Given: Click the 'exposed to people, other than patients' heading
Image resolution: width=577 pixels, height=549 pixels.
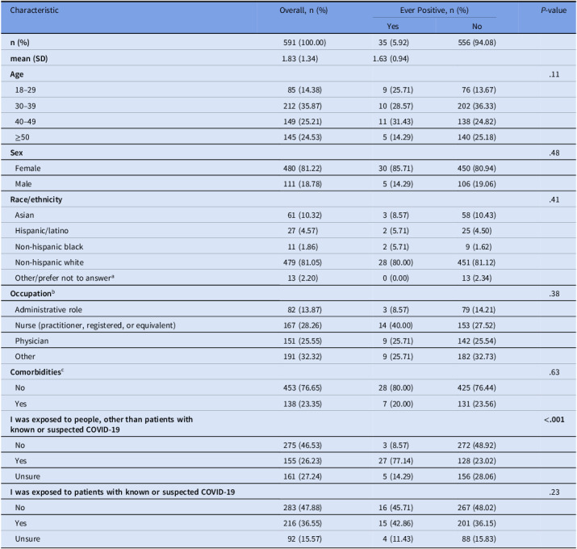Looking at the screenshot, I should click(x=102, y=425).
